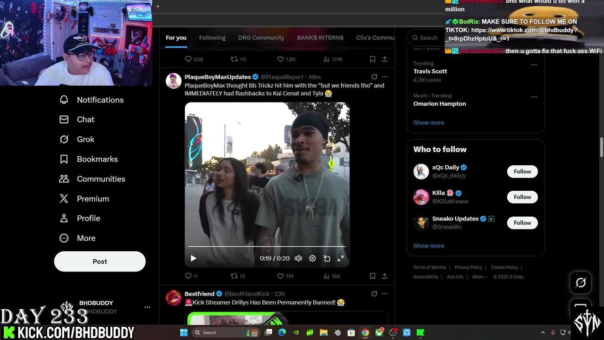Open the More menu in the sidebar

77,238
